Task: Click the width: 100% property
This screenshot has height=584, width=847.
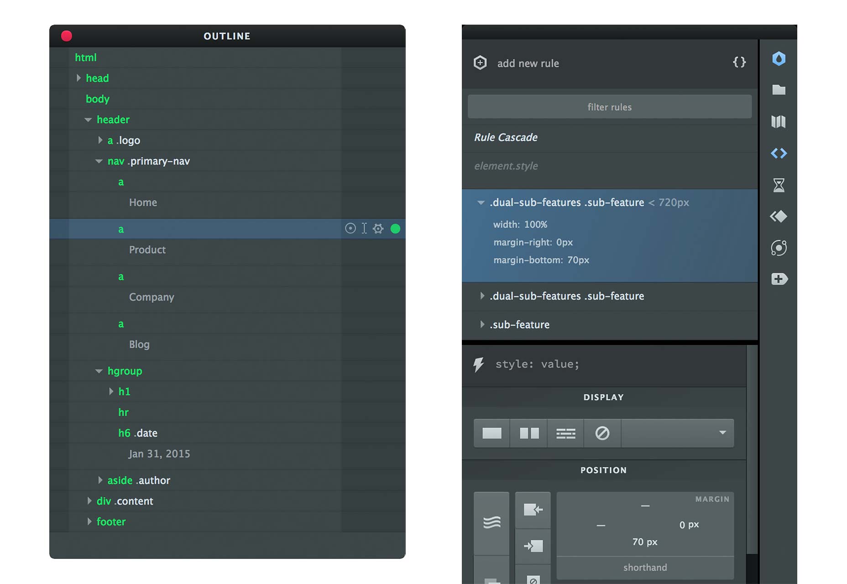Action: point(520,224)
